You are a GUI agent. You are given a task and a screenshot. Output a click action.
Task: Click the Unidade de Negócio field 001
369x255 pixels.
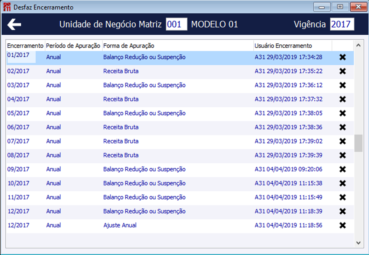(177, 24)
